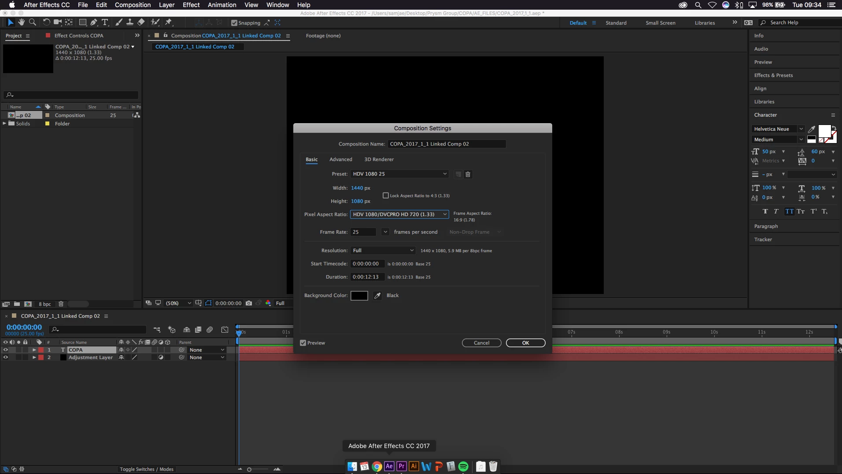Viewport: 842px width, 474px height.
Task: Select the Horizontal Type tool
Action: coord(105,22)
